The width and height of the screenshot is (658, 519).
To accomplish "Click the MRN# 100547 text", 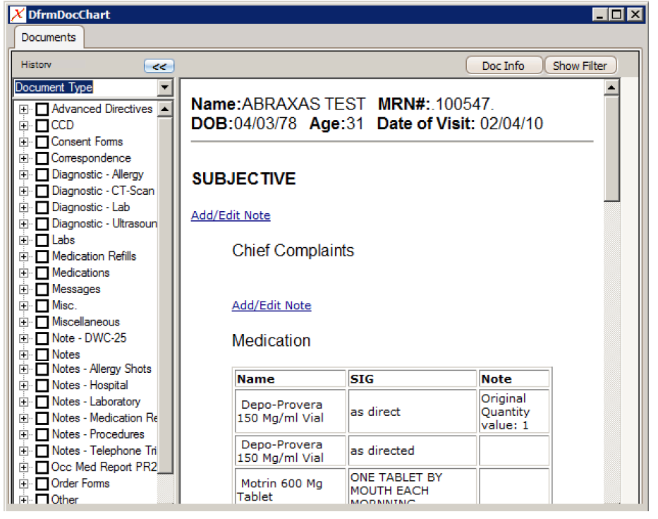I will click(x=436, y=104).
